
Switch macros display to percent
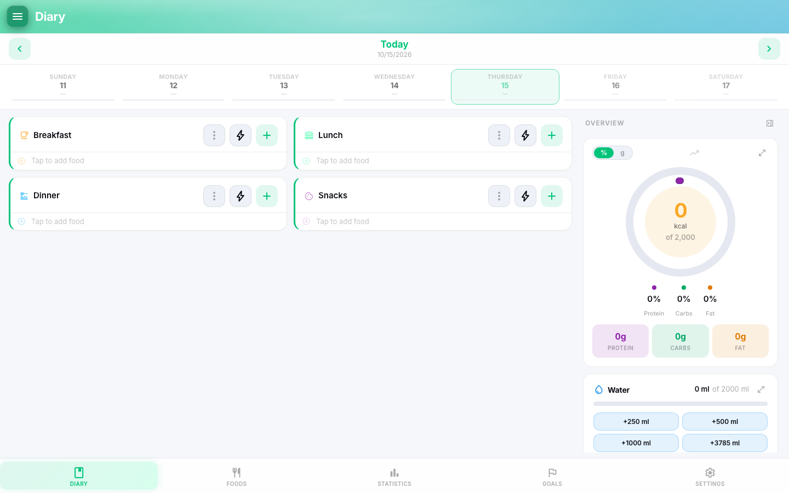coord(604,153)
